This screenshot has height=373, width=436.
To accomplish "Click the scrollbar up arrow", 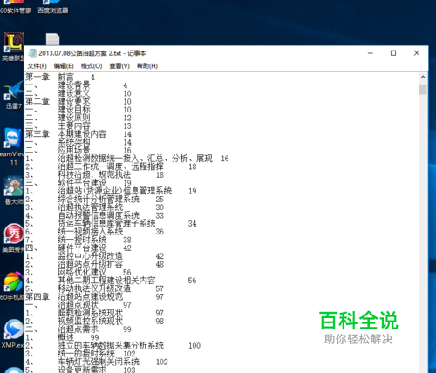I will coord(423,77).
